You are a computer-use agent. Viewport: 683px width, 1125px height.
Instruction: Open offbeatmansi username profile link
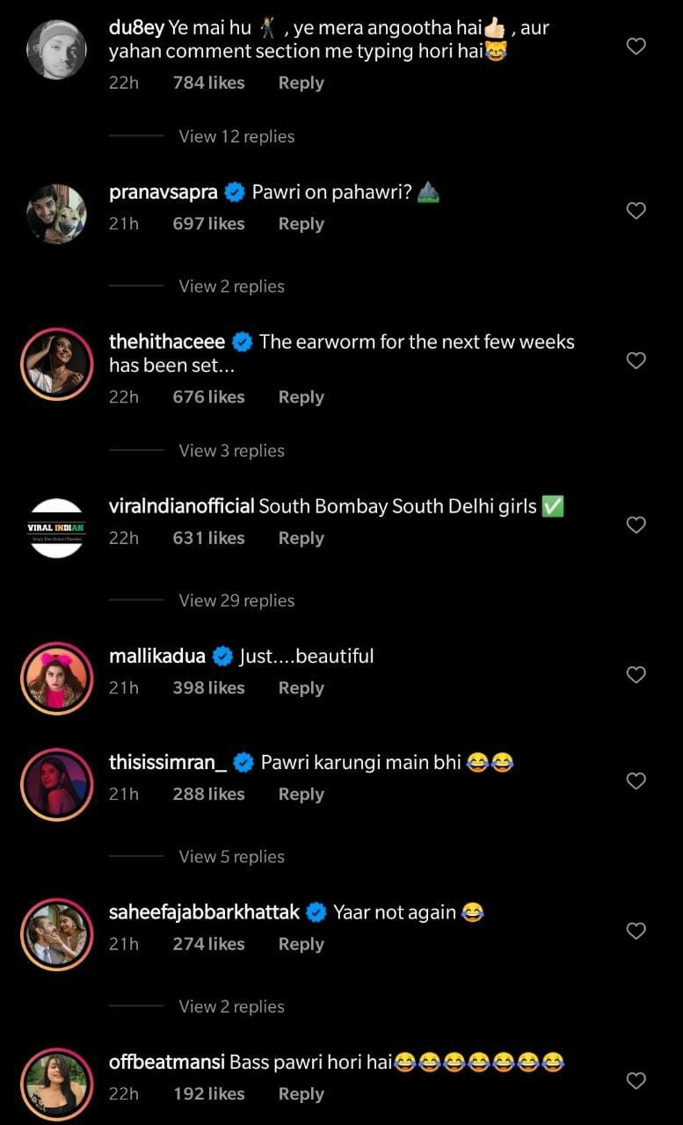pyautogui.click(x=166, y=1062)
